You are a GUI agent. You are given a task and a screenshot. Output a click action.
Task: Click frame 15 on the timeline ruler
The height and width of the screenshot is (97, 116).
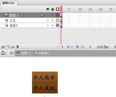(x=90, y=9)
